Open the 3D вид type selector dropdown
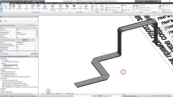The image size is (173, 97). tap(37, 21)
